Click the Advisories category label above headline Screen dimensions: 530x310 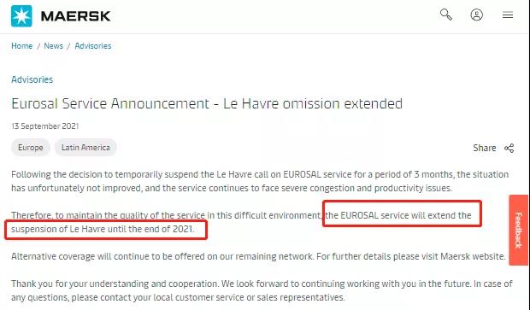tap(32, 79)
